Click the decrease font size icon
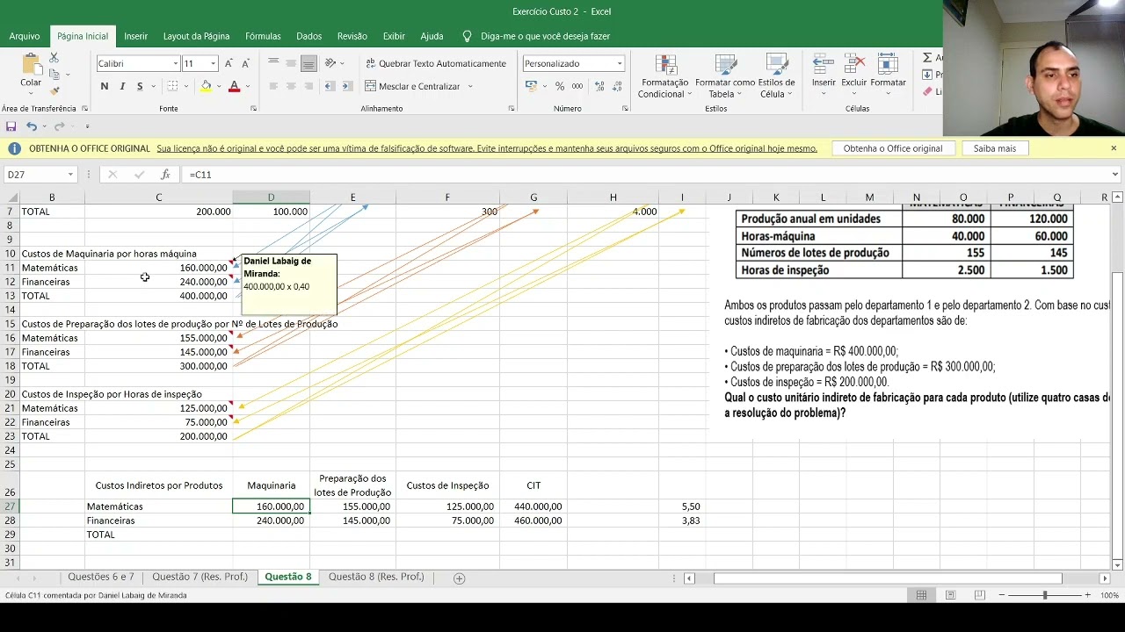 click(x=244, y=63)
